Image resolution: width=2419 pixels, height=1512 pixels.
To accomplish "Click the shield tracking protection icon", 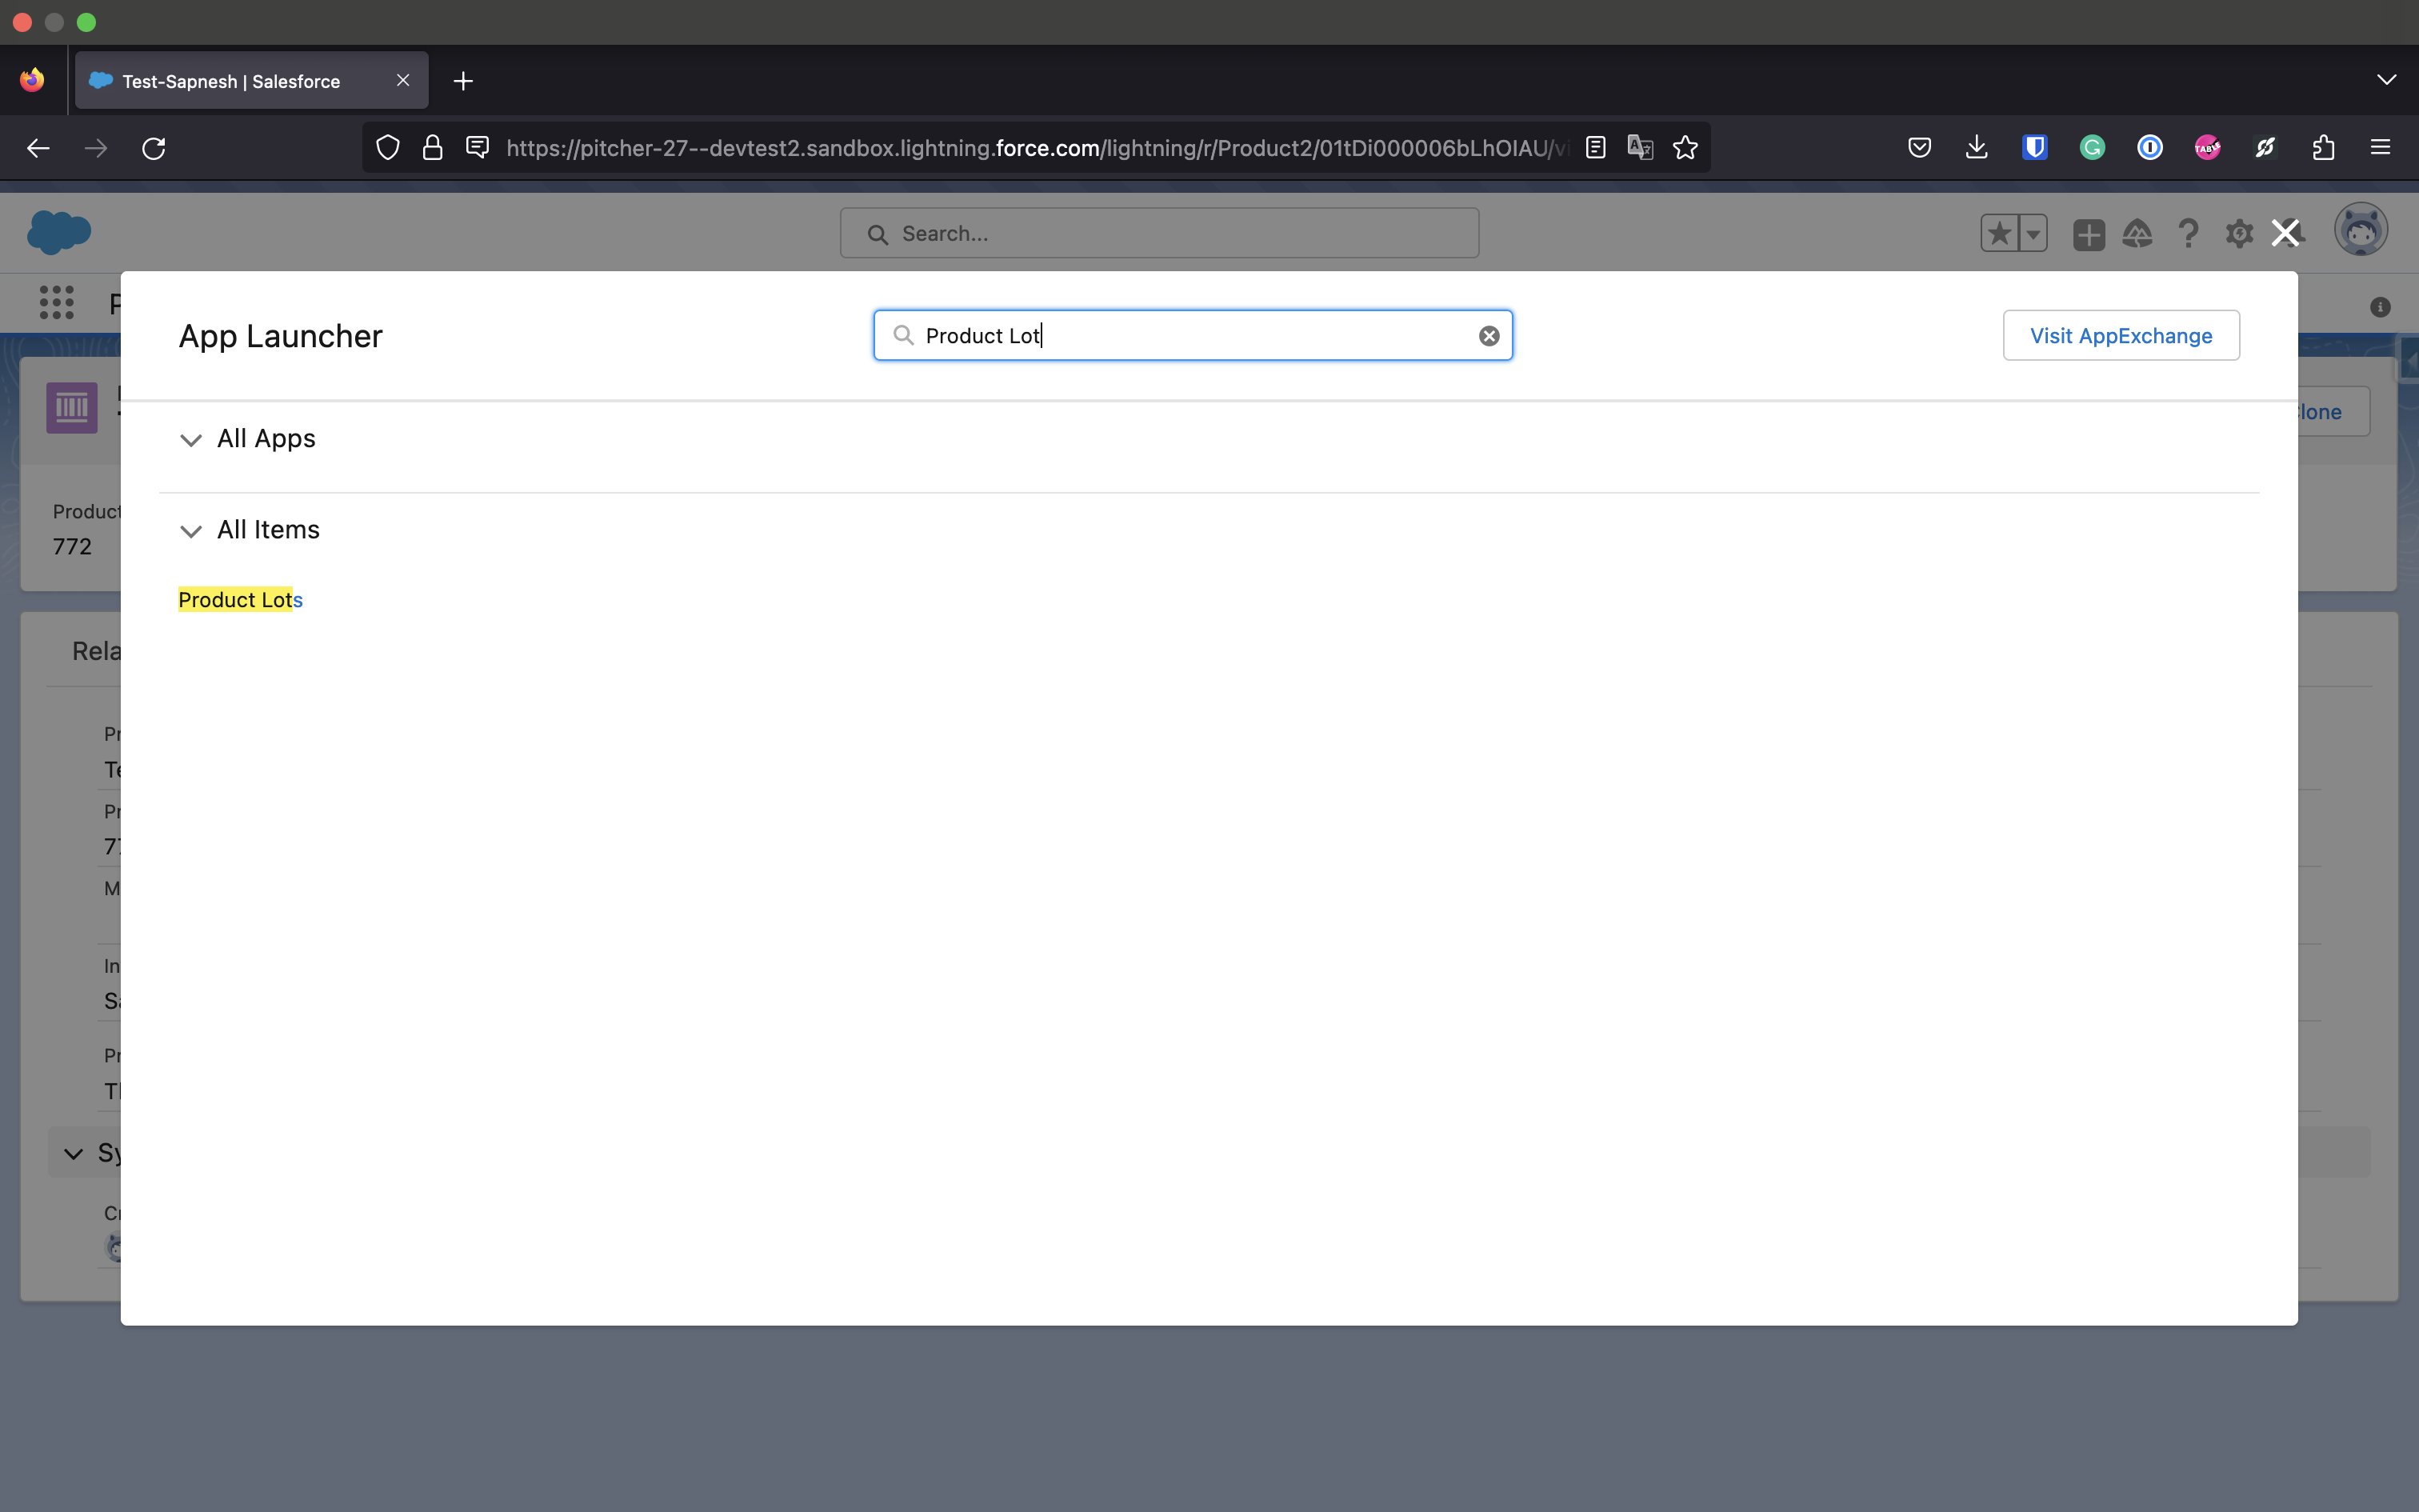I will [388, 148].
